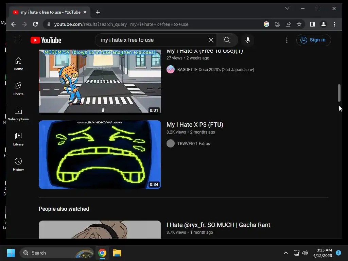Click the TBWVE571 Extras channel avatar
348x261 pixels.
pos(171,143)
